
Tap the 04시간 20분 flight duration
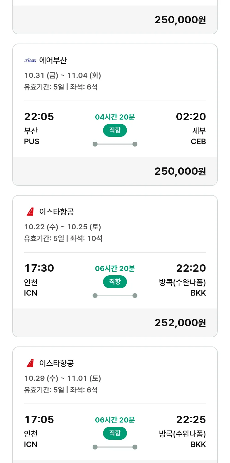pos(115,117)
